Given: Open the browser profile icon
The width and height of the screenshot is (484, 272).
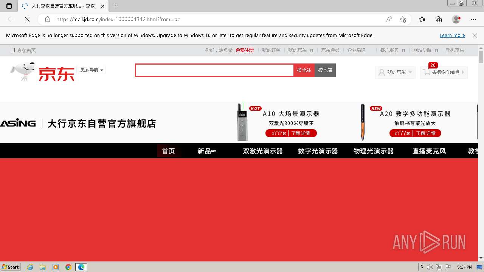Looking at the screenshot, I should pos(456,19).
